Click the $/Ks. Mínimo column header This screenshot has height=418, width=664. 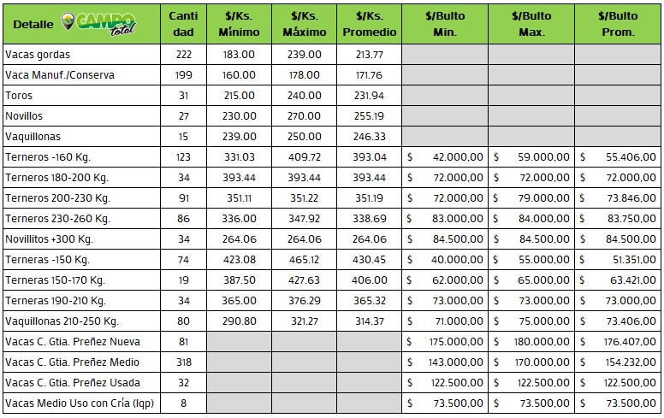point(240,24)
